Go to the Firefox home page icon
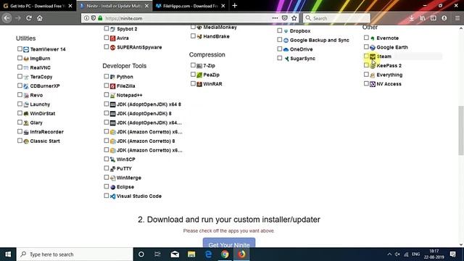464x261 pixels. [x=40, y=18]
